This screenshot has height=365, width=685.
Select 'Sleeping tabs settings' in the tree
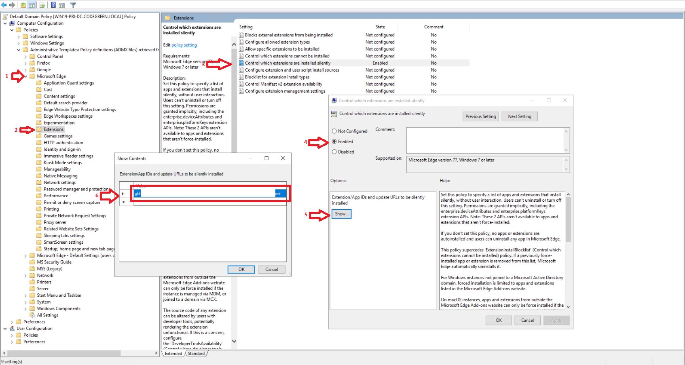pyautogui.click(x=64, y=236)
